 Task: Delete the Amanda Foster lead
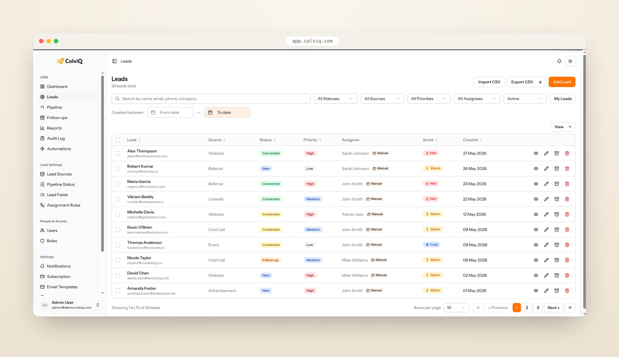coord(567,291)
